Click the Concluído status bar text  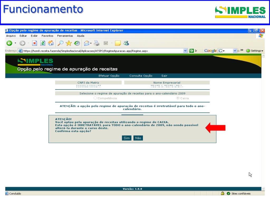pos(15,193)
